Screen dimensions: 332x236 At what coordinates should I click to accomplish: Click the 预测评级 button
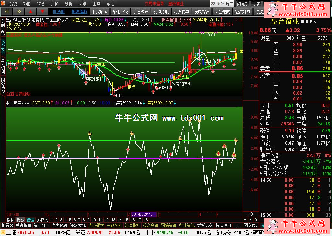tap(120, 12)
